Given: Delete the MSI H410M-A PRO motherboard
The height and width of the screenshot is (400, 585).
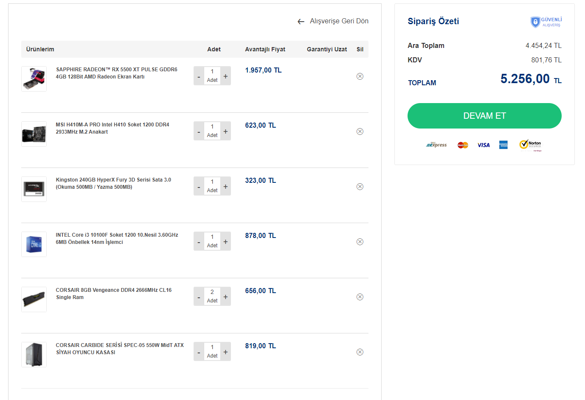Looking at the screenshot, I should click(x=360, y=131).
